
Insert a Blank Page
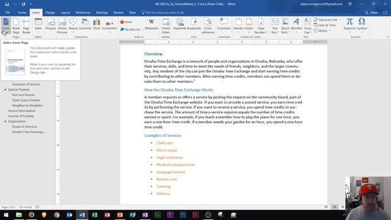[x=16, y=26]
